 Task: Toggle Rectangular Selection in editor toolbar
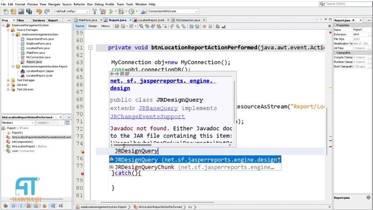pos(164,26)
